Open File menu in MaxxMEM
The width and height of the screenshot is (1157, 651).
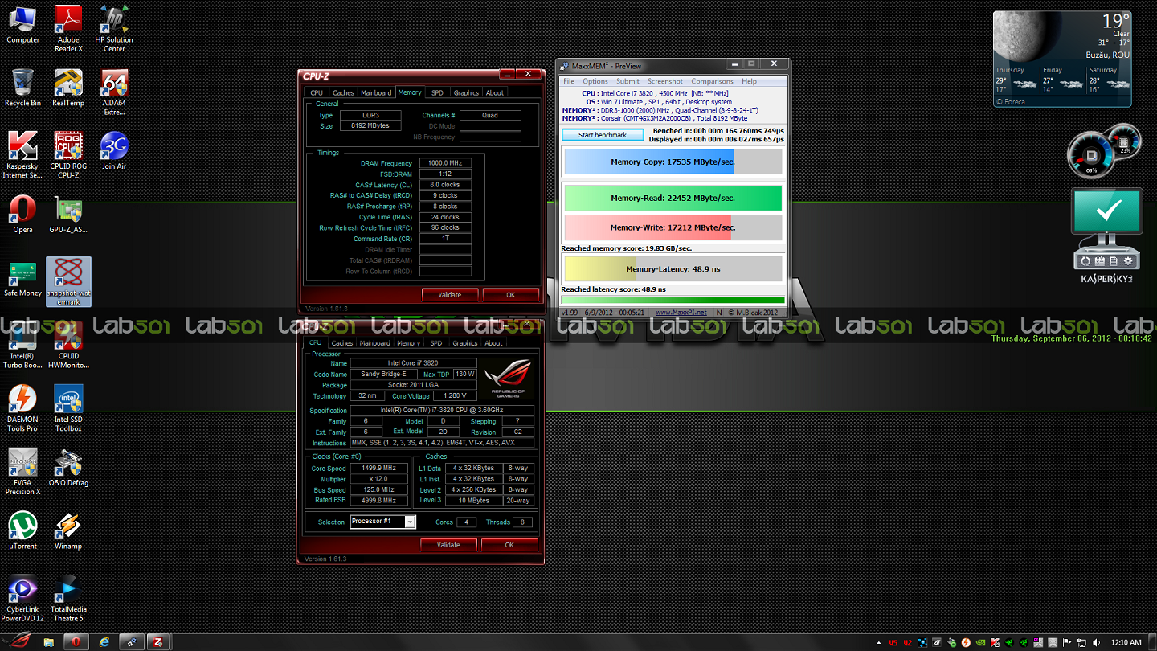coord(569,81)
